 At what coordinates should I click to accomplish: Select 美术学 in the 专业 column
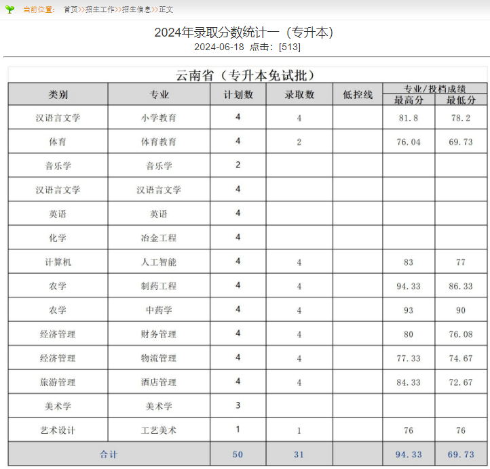pyautogui.click(x=159, y=406)
